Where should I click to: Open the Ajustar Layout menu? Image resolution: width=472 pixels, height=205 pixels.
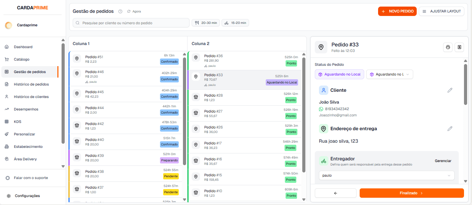(441, 11)
